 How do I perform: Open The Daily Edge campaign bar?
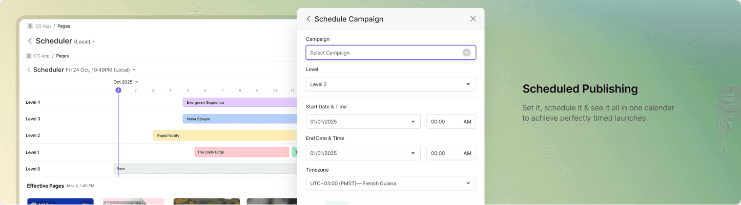pos(241,152)
